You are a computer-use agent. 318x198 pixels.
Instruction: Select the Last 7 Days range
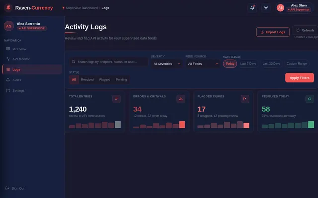point(248,64)
